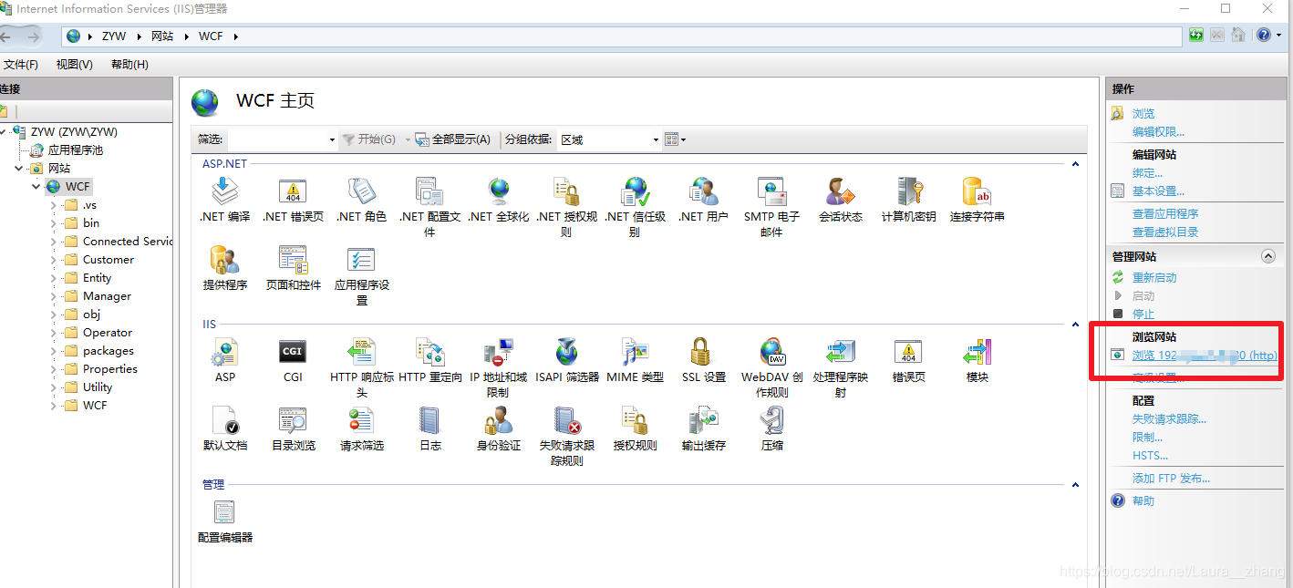Click the 绑定... action link
1293x588 pixels.
1147,173
